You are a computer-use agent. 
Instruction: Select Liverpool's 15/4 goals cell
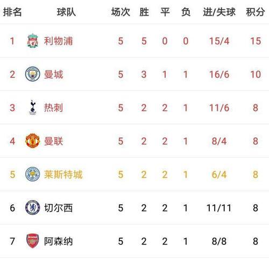click(x=219, y=41)
